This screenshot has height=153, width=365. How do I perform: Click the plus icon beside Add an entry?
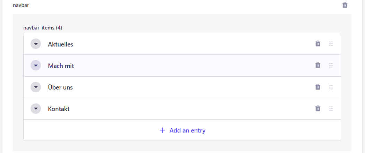pos(162,130)
